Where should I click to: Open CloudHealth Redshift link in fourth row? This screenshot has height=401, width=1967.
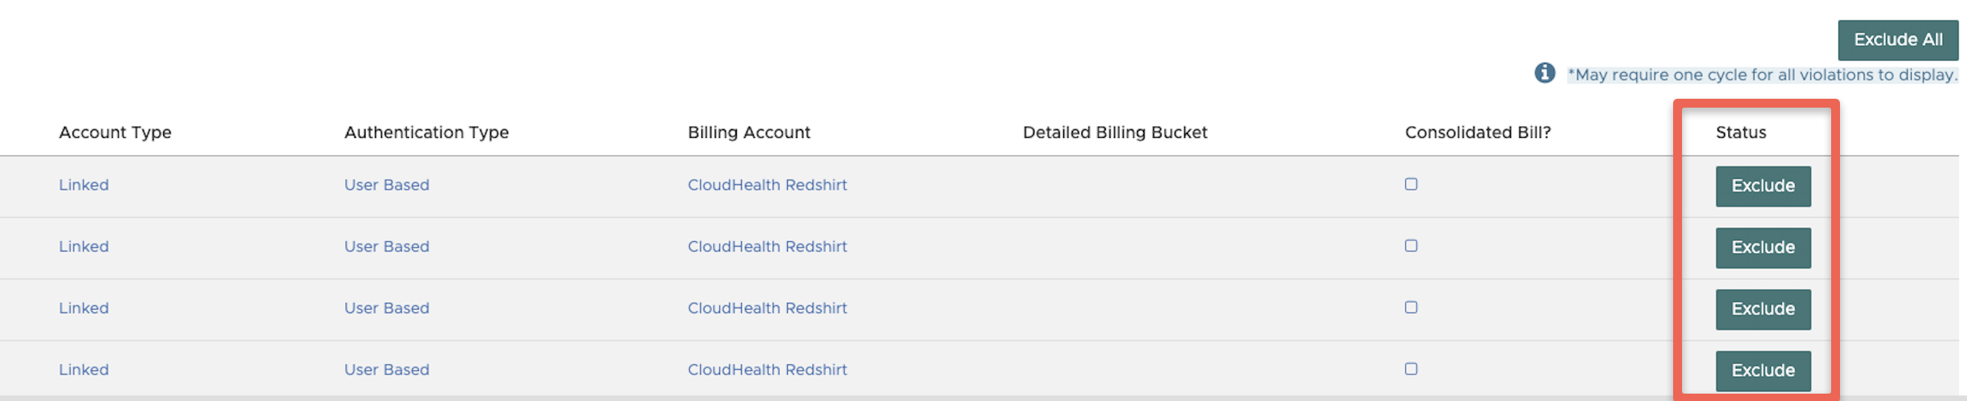pos(766,370)
